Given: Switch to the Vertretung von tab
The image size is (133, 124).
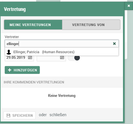Looking at the screenshot, I should [x=91, y=25].
